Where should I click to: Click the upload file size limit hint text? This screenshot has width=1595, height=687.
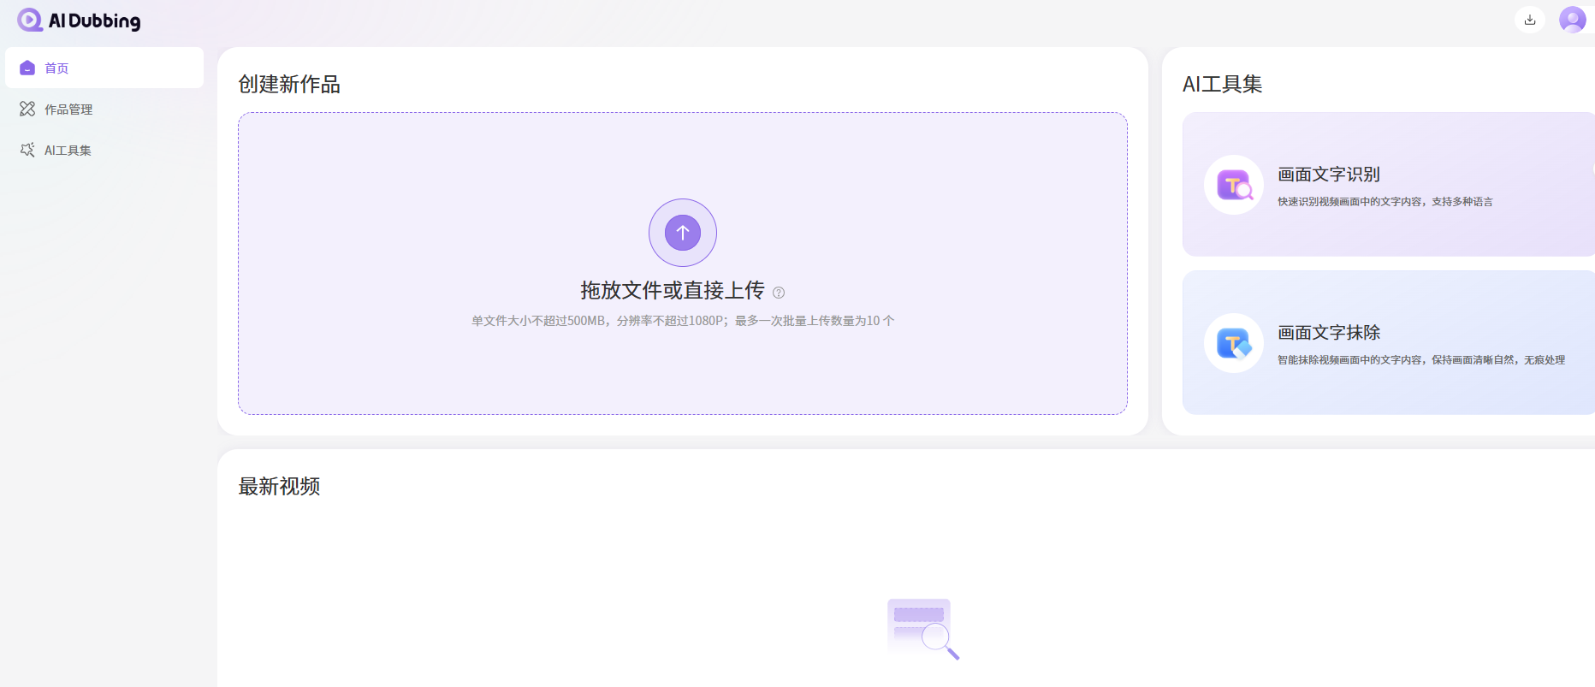[683, 321]
